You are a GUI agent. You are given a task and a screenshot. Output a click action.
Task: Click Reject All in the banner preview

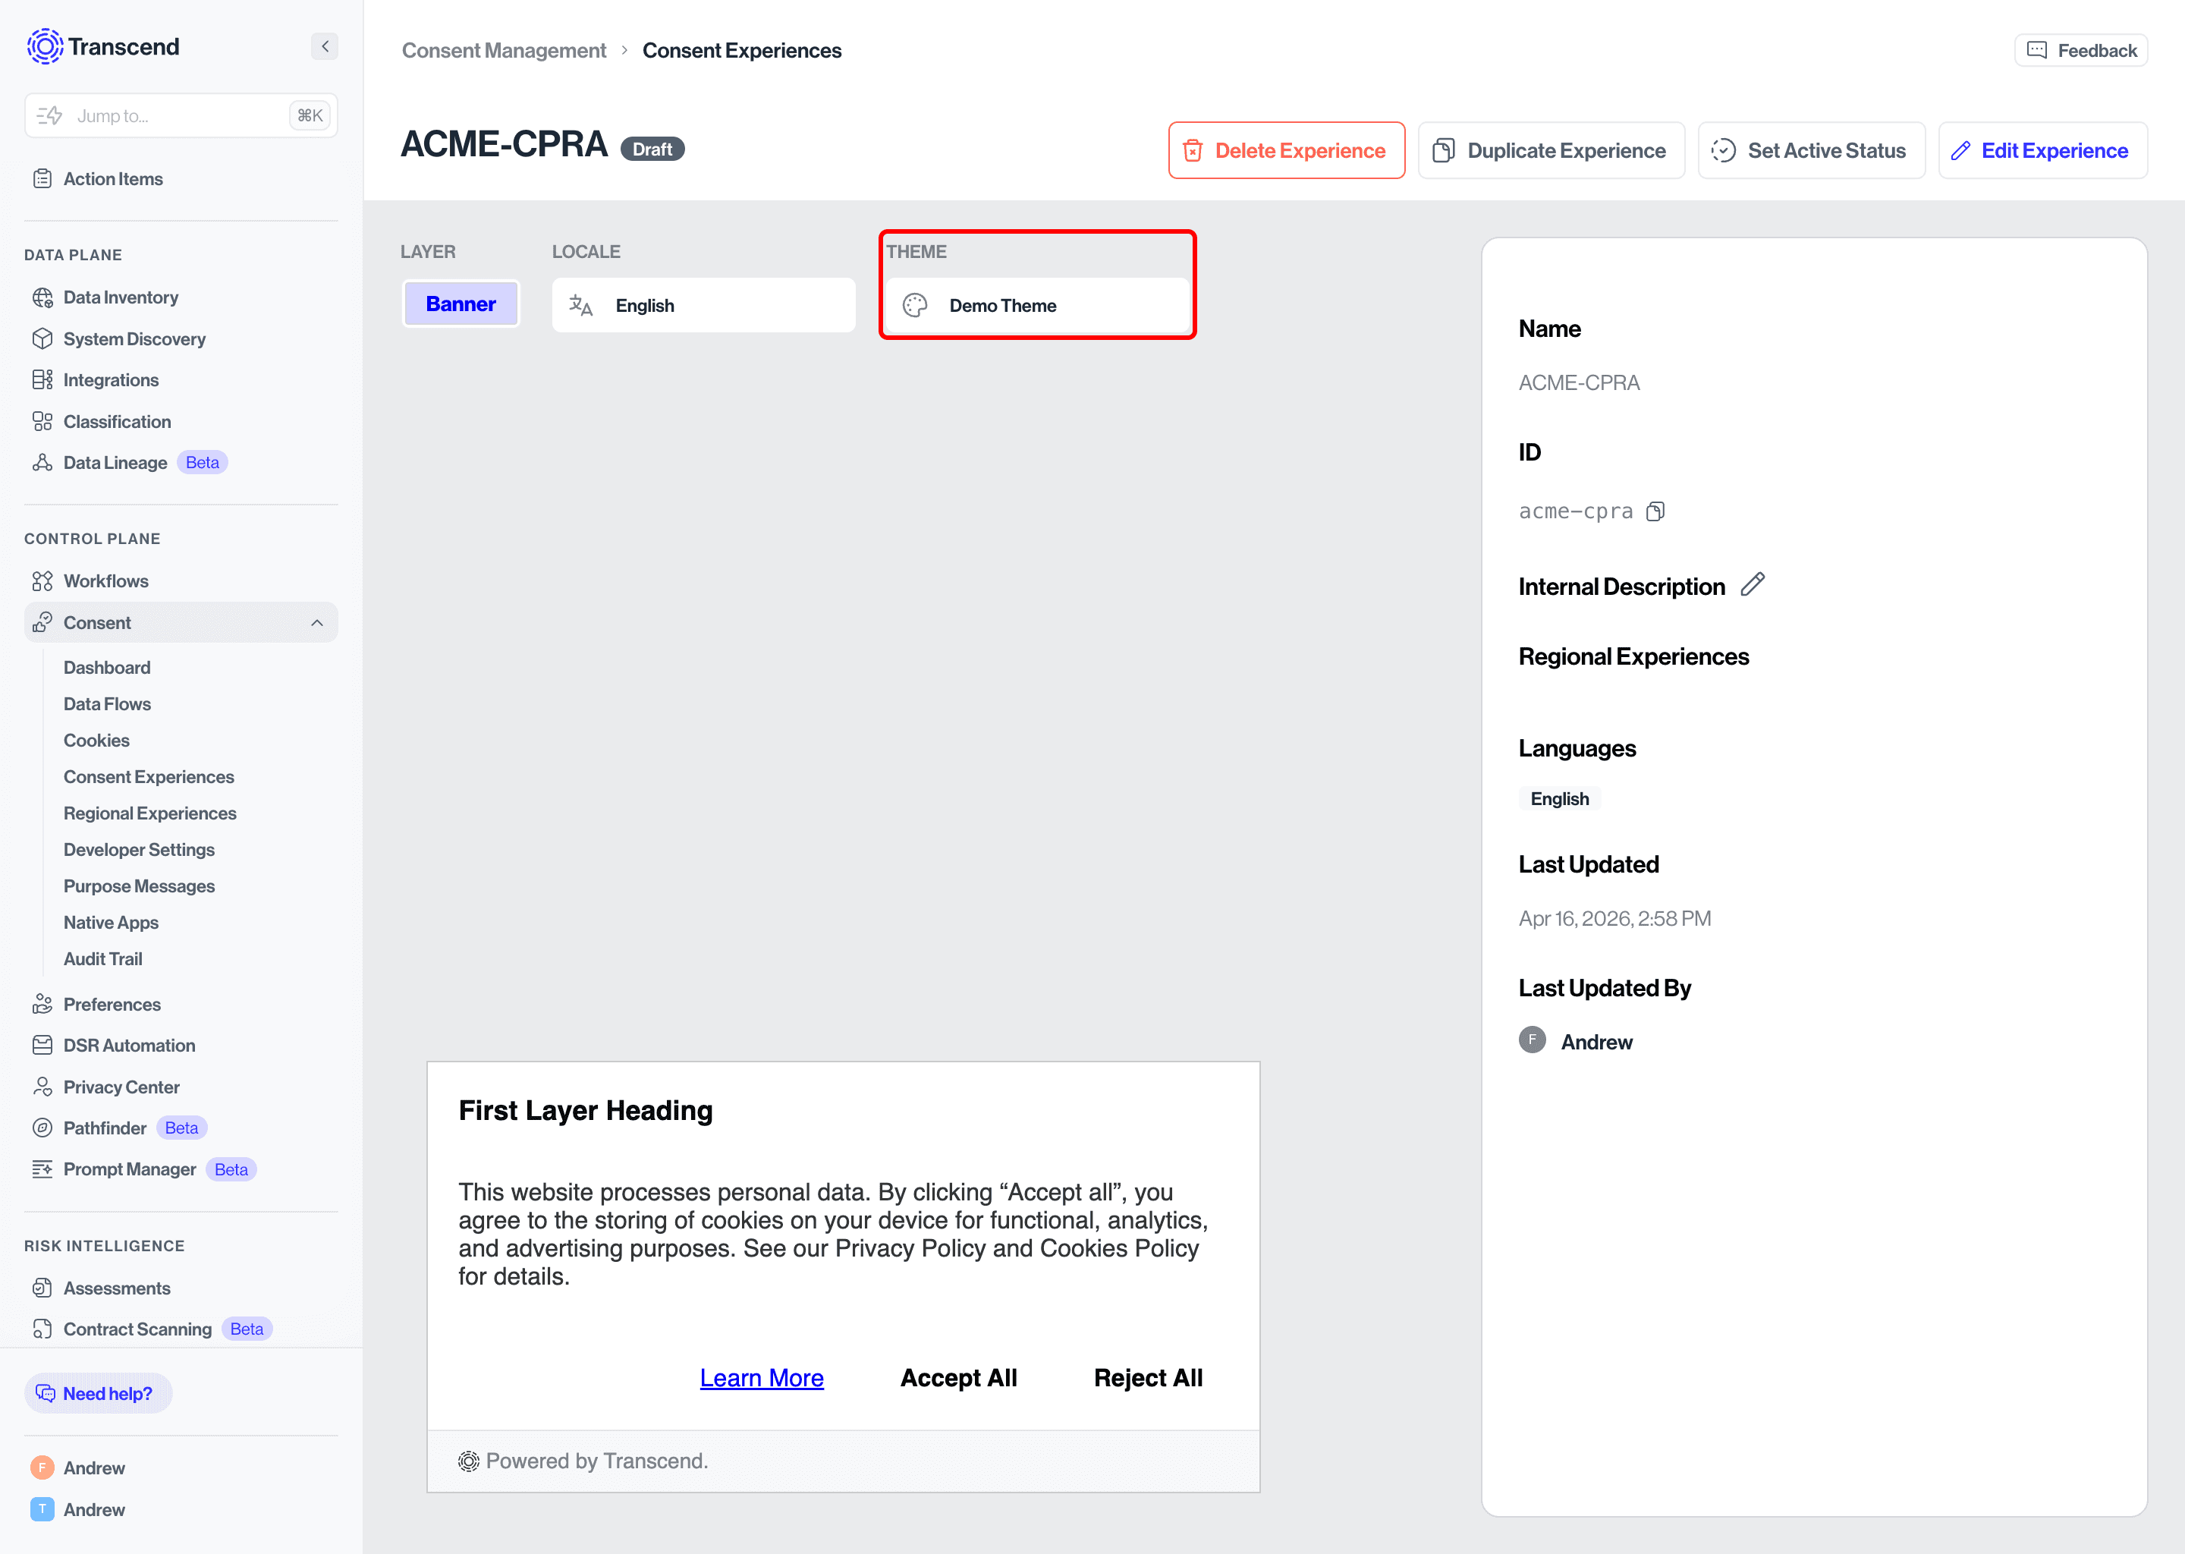tap(1148, 1378)
